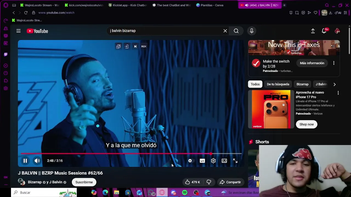The width and height of the screenshot is (351, 197).
Task: Click the browser snapshot capture icon
Action: coord(297,13)
